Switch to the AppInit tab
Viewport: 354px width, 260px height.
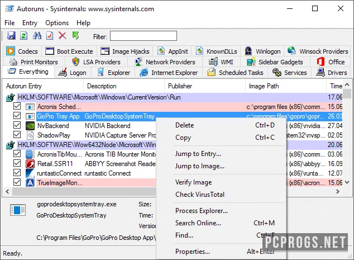point(173,51)
